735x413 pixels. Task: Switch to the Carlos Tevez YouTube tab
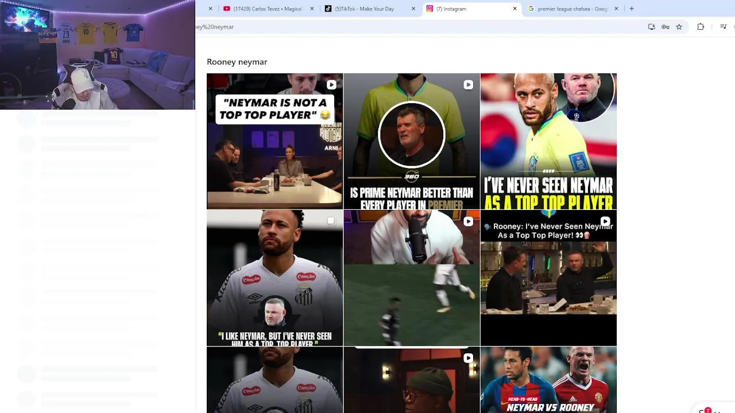pyautogui.click(x=268, y=9)
